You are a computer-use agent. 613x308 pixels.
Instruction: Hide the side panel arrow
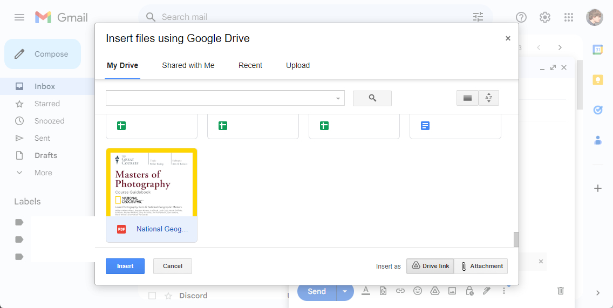(x=598, y=293)
